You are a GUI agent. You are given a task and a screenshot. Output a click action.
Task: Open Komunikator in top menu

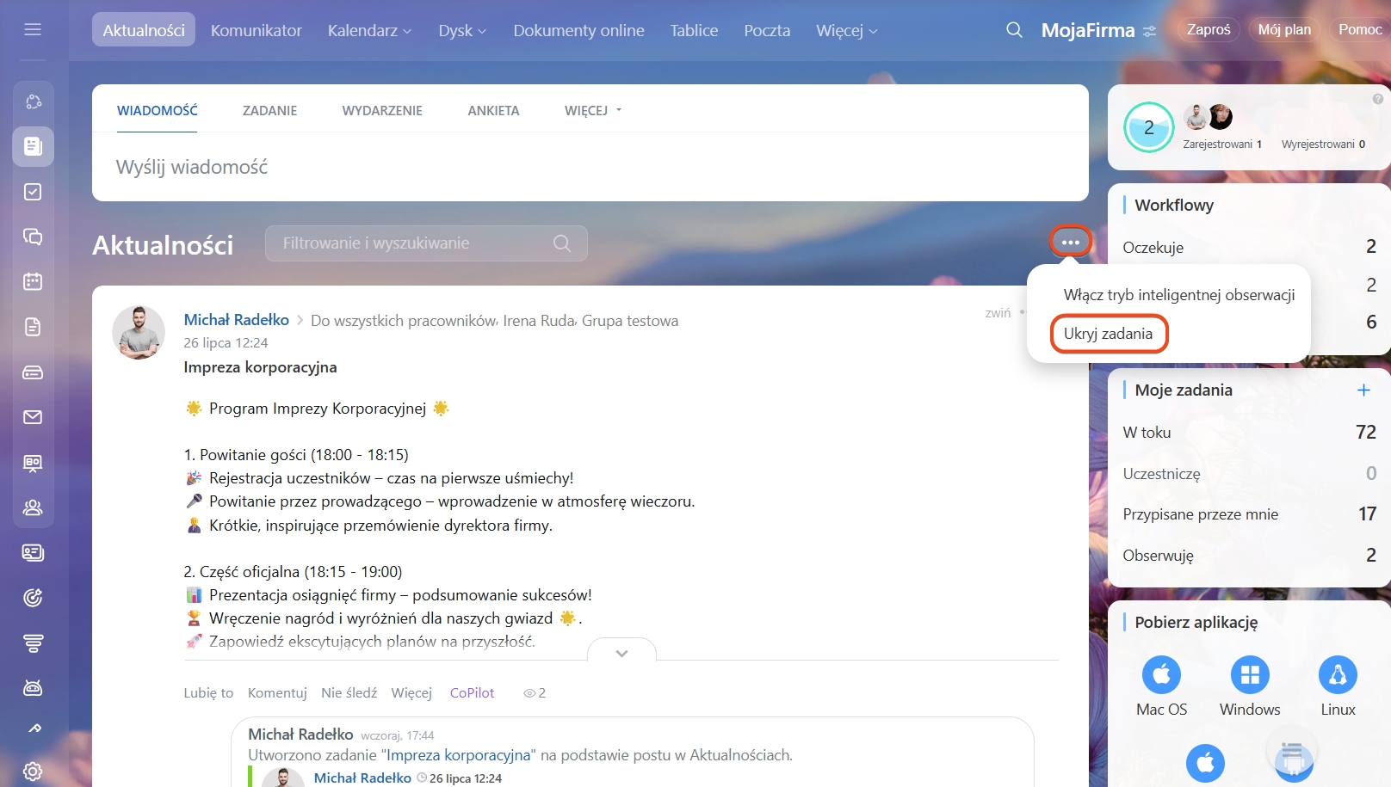256,31
